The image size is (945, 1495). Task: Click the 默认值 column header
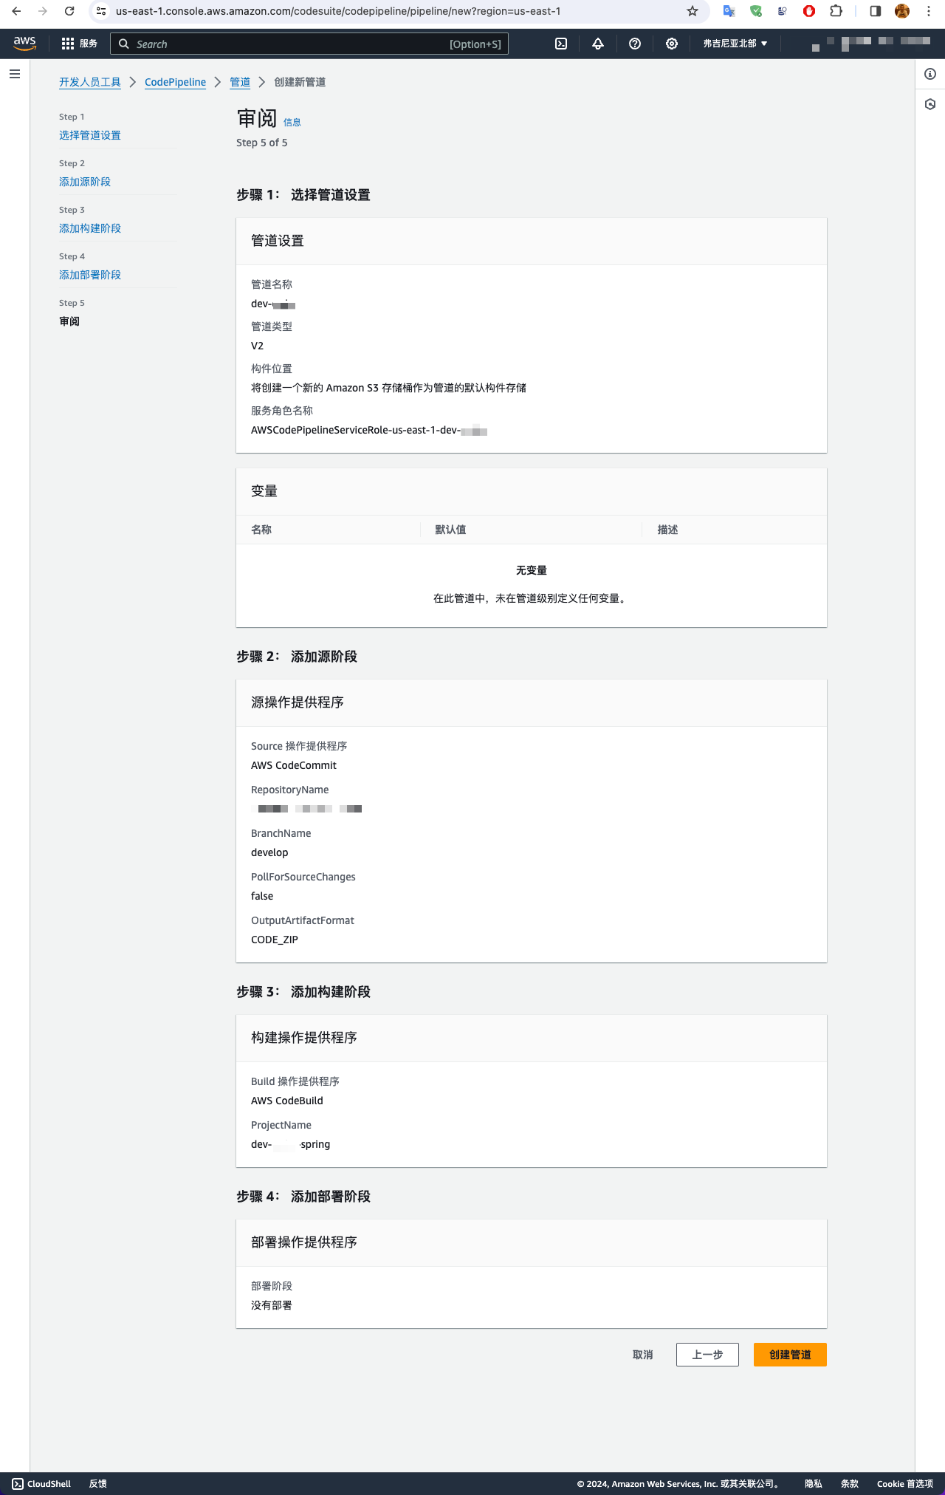(450, 530)
